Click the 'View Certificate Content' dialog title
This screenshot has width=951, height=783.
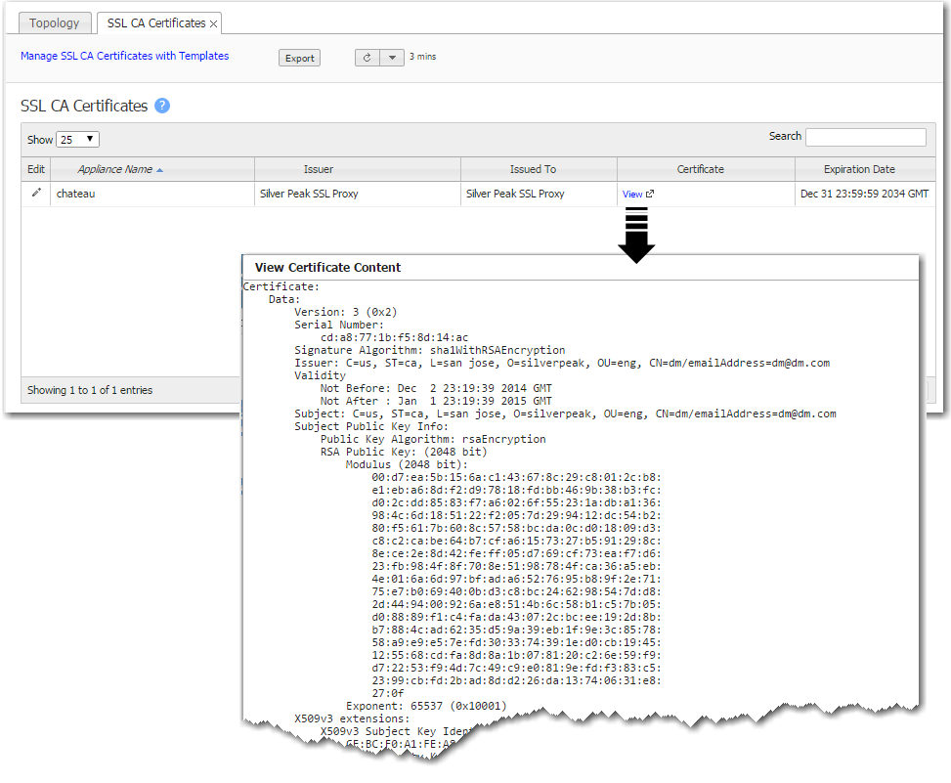(x=327, y=268)
